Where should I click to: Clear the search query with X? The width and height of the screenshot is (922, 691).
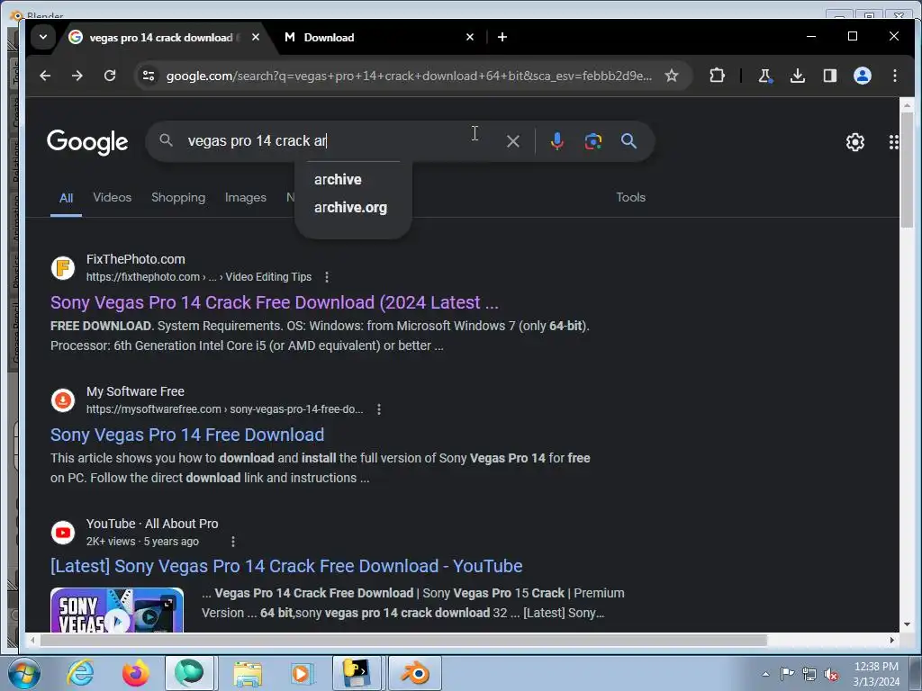512,141
